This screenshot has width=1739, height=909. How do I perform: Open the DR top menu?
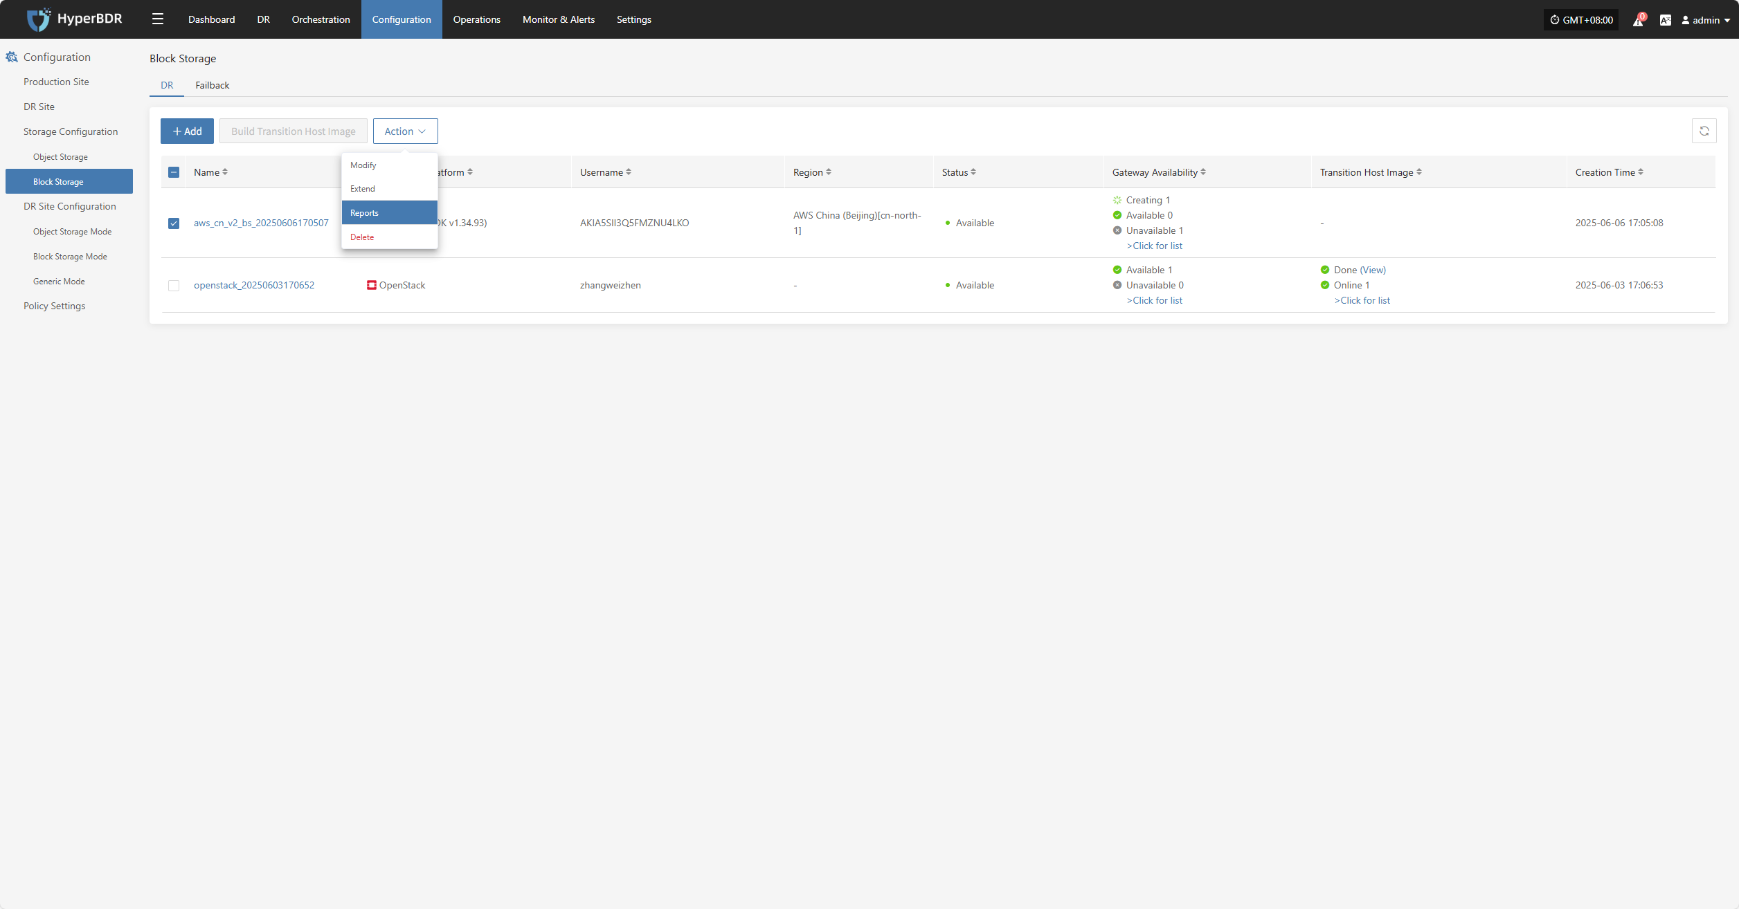tap(263, 19)
